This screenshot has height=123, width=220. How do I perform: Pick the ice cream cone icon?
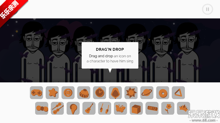click(x=73, y=108)
